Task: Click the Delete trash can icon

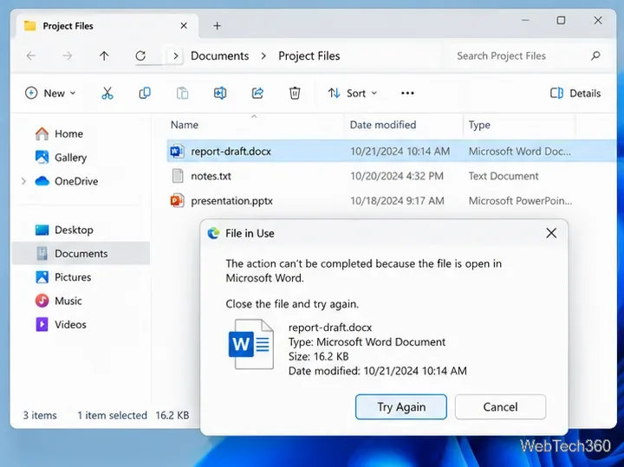Action: [295, 93]
